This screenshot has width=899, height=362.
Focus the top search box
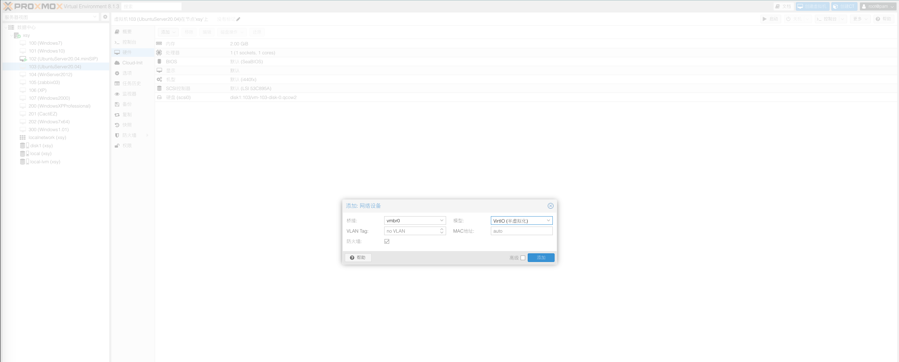click(x=151, y=6)
